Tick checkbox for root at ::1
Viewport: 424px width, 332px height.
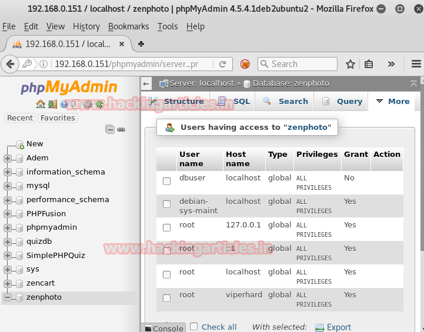(x=167, y=251)
